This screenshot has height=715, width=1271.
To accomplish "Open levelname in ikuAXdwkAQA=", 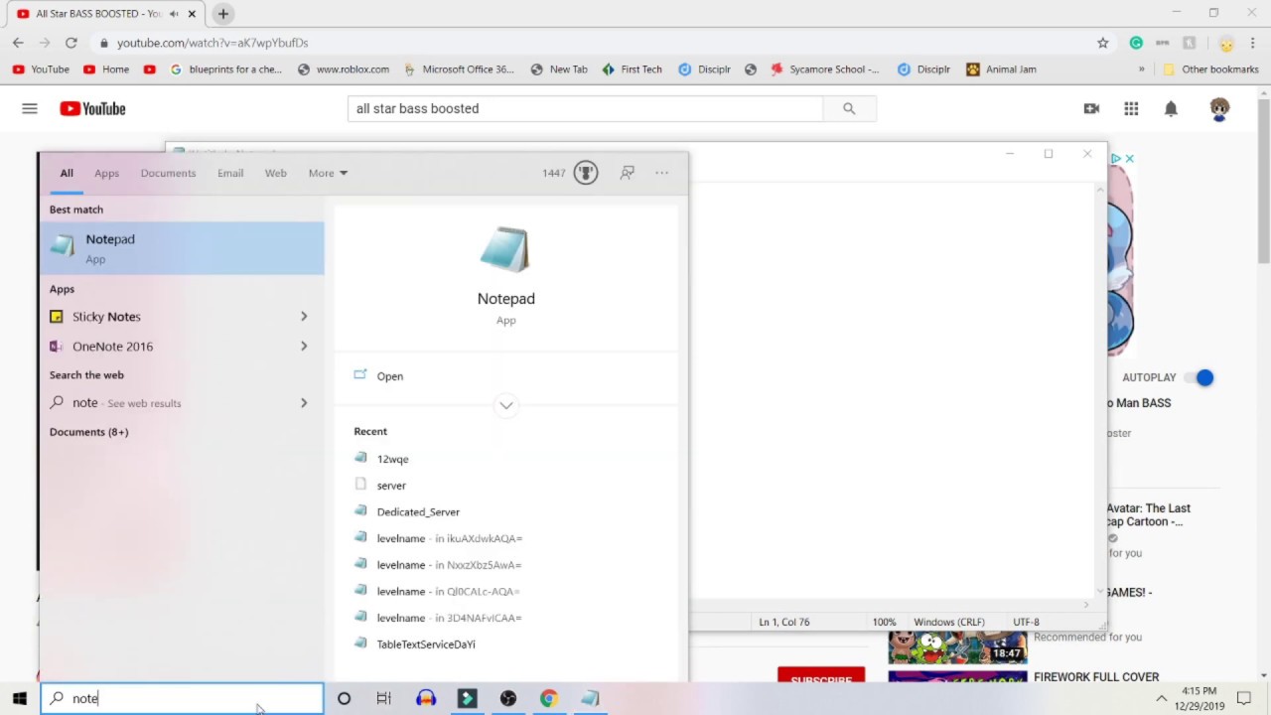I will (449, 538).
